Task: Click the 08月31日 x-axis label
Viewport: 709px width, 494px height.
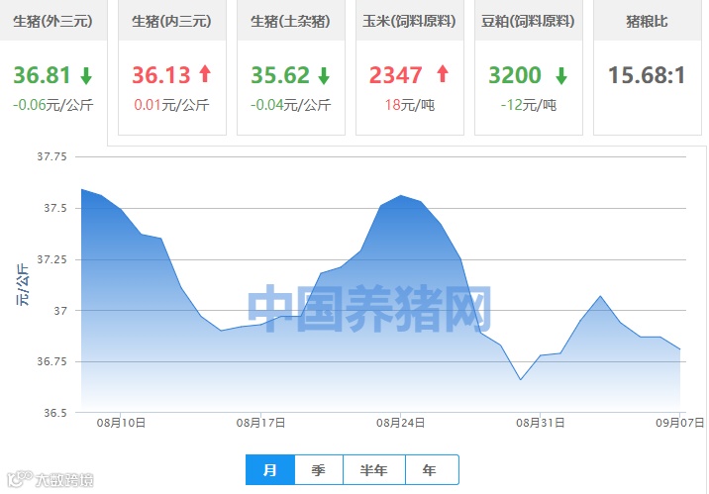Action: tap(541, 423)
